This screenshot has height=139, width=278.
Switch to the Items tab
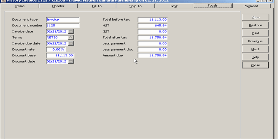(x=19, y=6)
